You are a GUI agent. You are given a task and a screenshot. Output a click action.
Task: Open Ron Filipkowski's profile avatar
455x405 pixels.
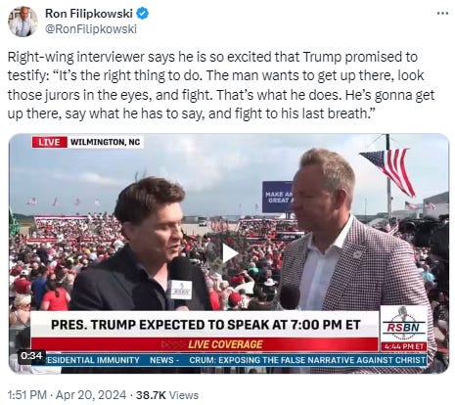coord(23,22)
